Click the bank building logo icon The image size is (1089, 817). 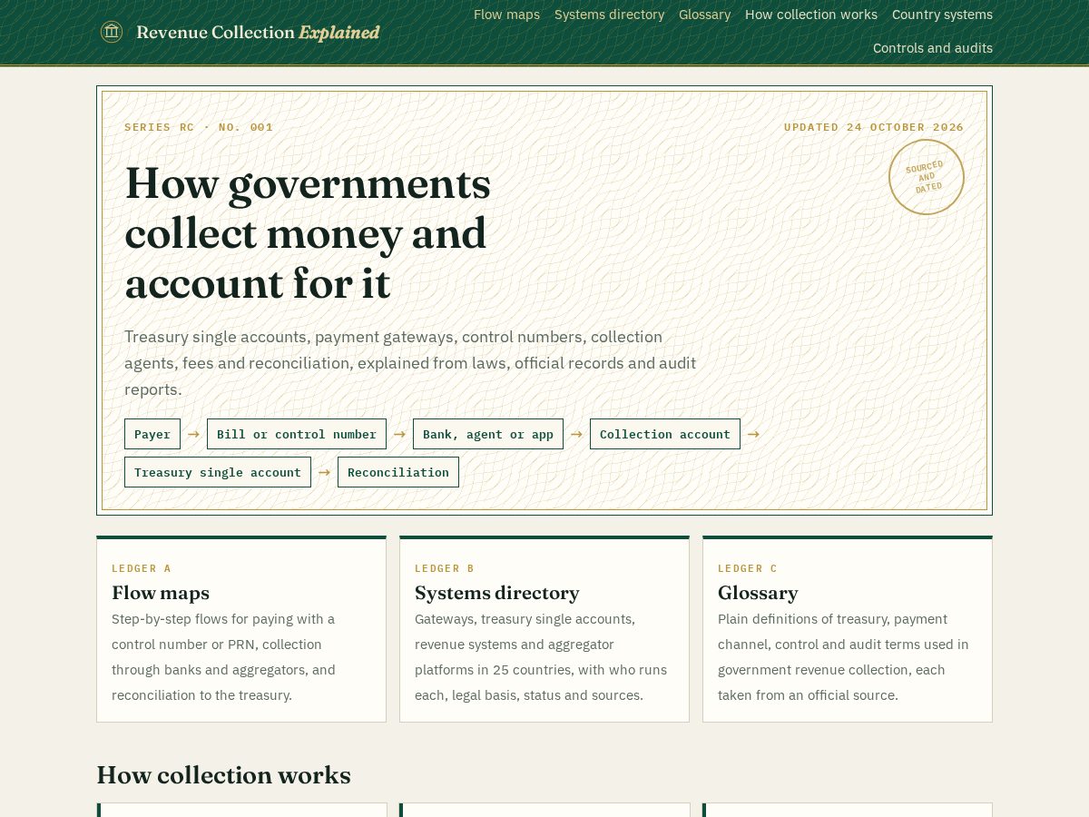coord(112,32)
